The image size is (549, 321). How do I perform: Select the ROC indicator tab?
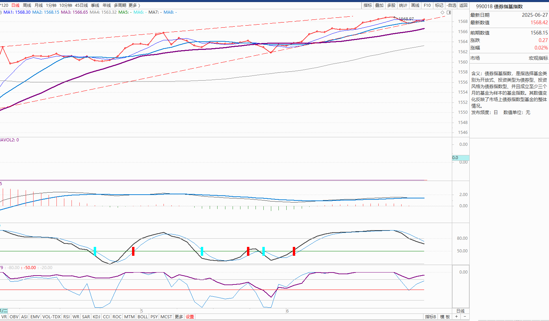pos(117,317)
